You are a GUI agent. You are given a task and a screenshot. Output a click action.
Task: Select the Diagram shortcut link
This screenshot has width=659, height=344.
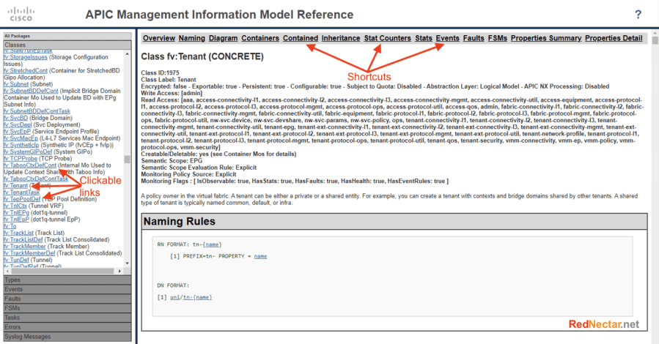pyautogui.click(x=223, y=38)
